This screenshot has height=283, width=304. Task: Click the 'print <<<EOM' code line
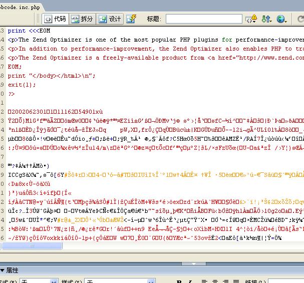(29, 31)
